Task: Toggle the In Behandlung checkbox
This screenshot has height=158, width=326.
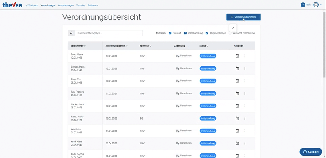Action: point(185,33)
